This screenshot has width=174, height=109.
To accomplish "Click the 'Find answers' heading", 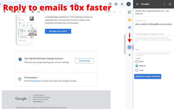I will coord(30,77).
